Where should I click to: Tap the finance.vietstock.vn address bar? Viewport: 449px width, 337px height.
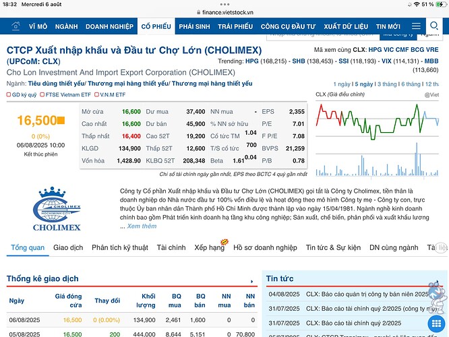224,12
